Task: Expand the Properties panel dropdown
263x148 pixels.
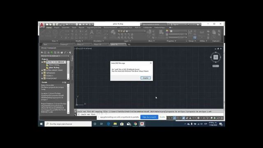Action: pos(171,41)
